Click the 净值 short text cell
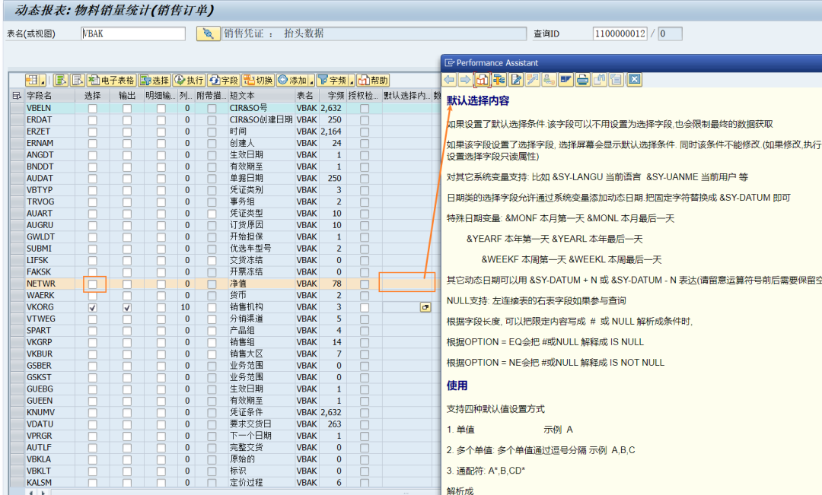The width and height of the screenshot is (822, 495). [x=261, y=284]
